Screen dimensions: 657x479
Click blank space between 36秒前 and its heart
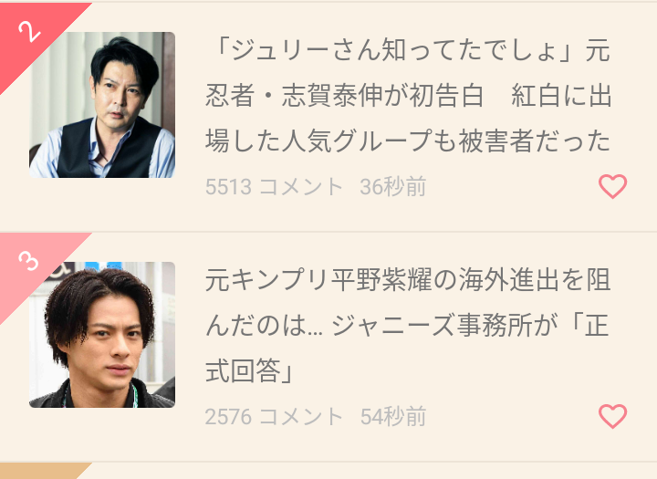512,186
